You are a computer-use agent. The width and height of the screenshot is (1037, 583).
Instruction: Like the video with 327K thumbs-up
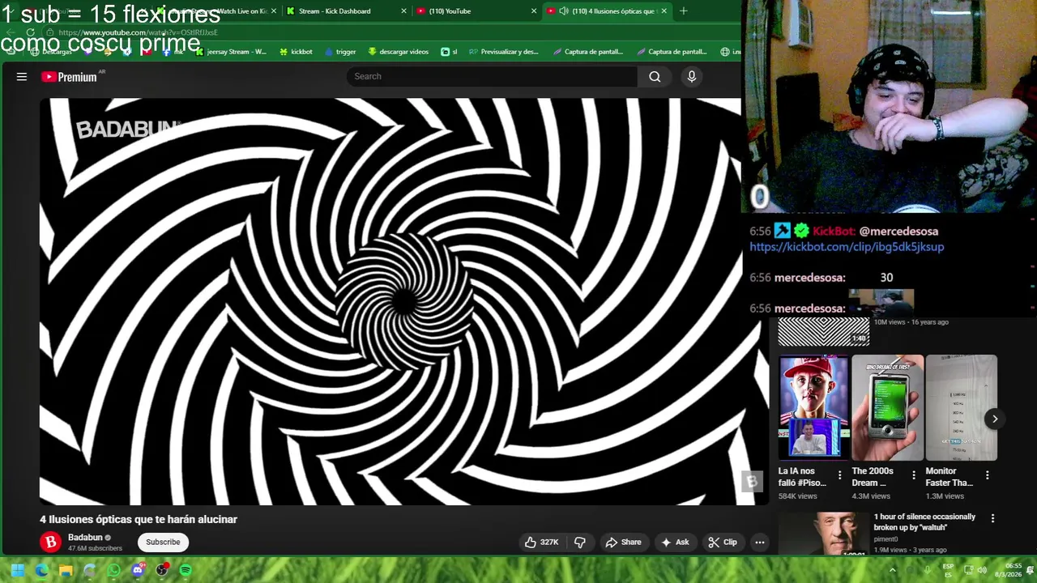pyautogui.click(x=541, y=542)
